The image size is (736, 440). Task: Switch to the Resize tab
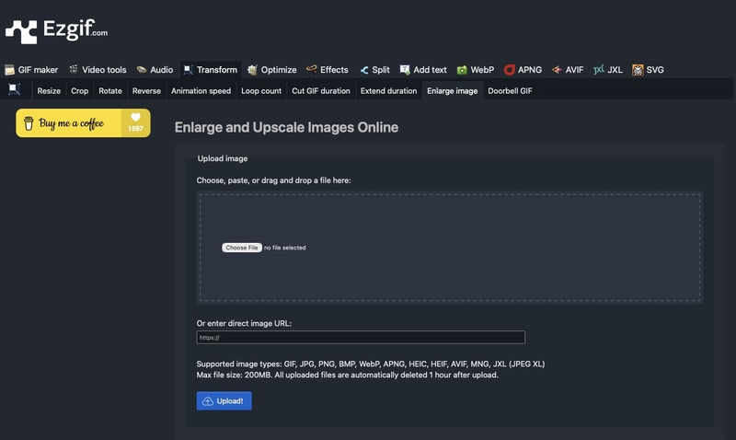49,91
